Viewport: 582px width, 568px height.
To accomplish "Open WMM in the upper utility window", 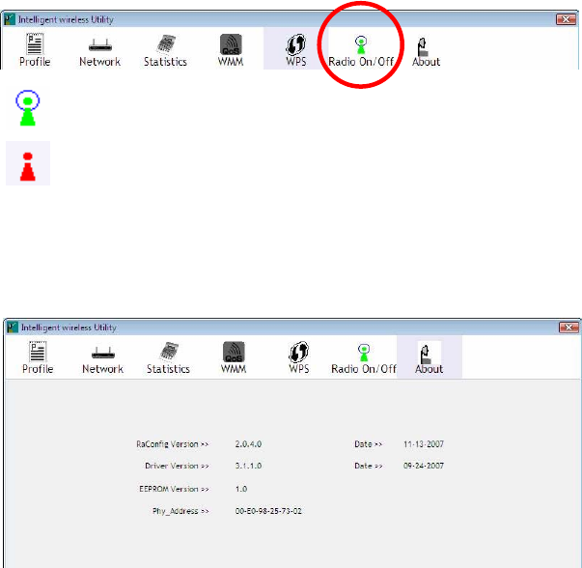I will pyautogui.click(x=231, y=50).
